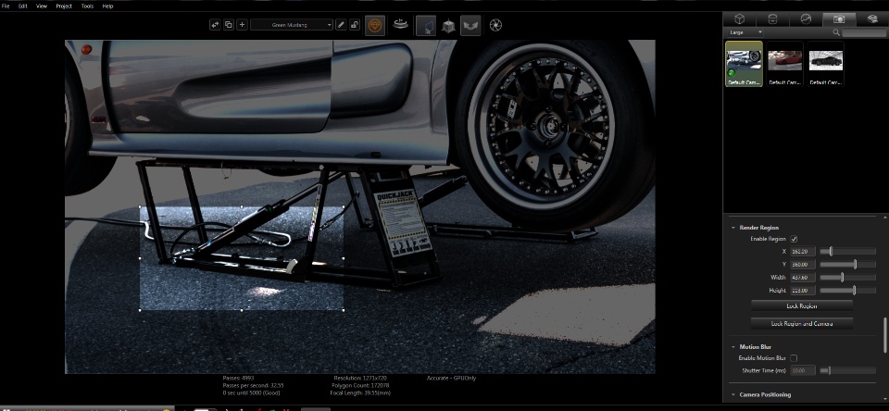This screenshot has width=889, height=411.
Task: Switch to the Materials cylinder tab
Action: click(772, 19)
